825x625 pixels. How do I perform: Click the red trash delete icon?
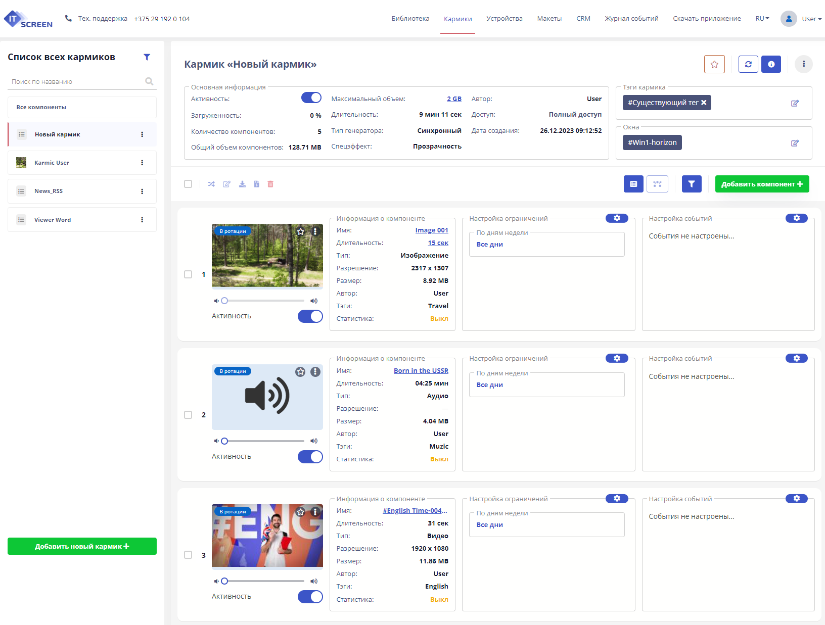270,184
